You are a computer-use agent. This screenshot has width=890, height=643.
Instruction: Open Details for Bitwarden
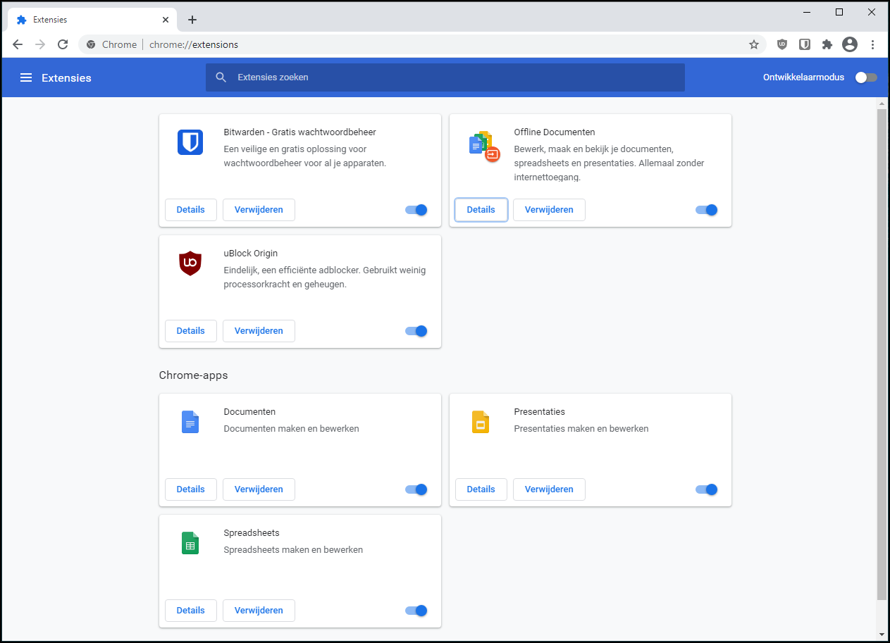coord(191,210)
